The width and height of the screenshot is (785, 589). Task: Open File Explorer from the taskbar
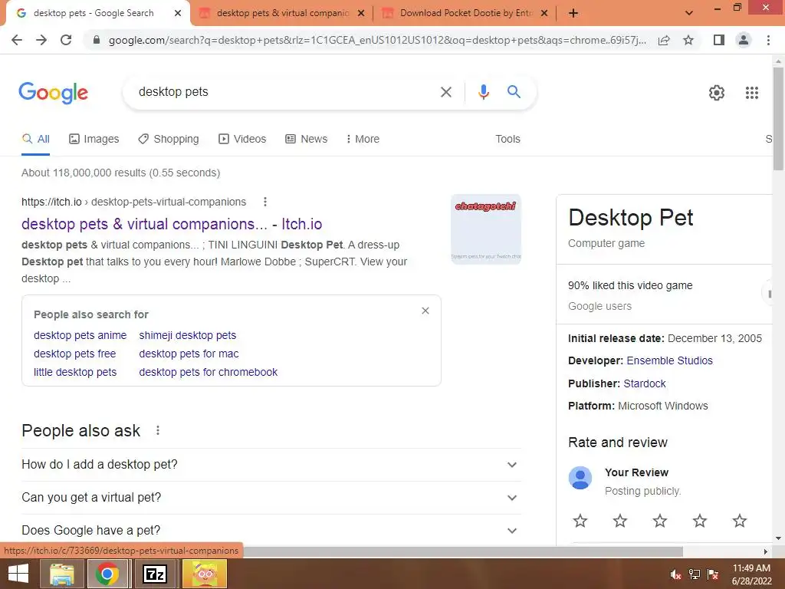[61, 574]
